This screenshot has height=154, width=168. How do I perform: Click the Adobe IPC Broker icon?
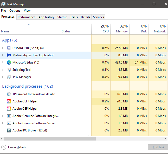(x=9, y=130)
